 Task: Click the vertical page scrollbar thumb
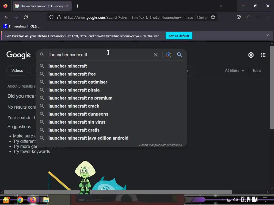pos(272,88)
